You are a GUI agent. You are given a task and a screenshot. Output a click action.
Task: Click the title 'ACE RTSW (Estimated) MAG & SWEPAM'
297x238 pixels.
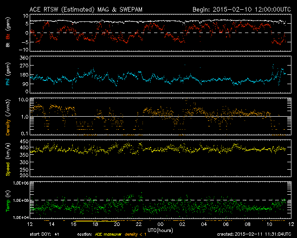[86, 9]
